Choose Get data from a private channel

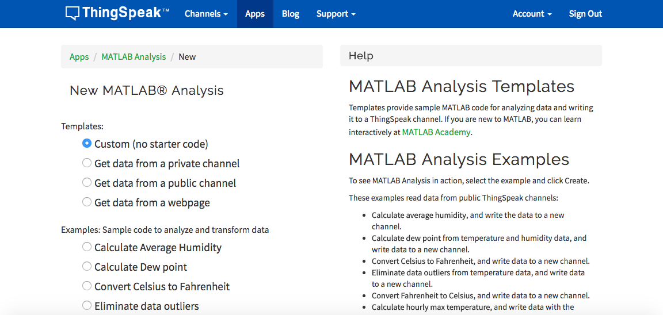(87, 163)
